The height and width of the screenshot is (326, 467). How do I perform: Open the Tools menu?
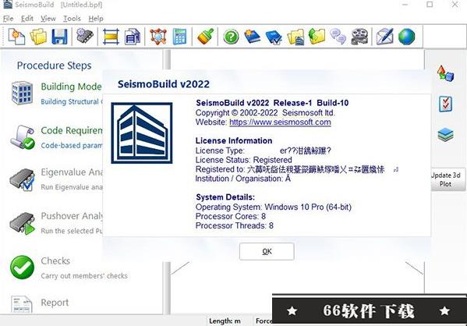(72, 19)
